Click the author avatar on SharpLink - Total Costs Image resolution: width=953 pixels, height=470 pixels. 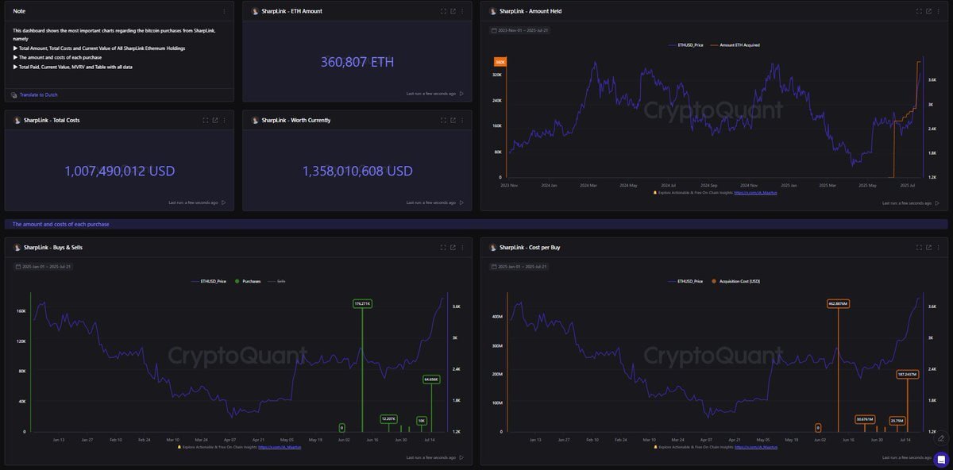tap(17, 120)
